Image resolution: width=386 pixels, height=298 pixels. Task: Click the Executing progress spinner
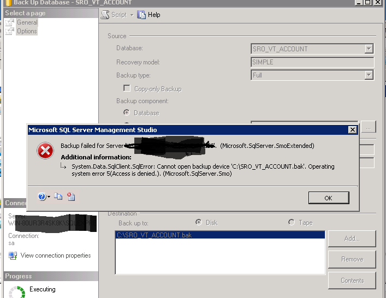(x=17, y=292)
